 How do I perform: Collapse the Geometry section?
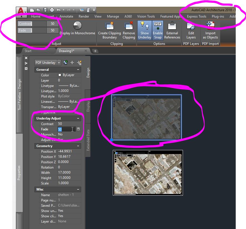(78, 146)
